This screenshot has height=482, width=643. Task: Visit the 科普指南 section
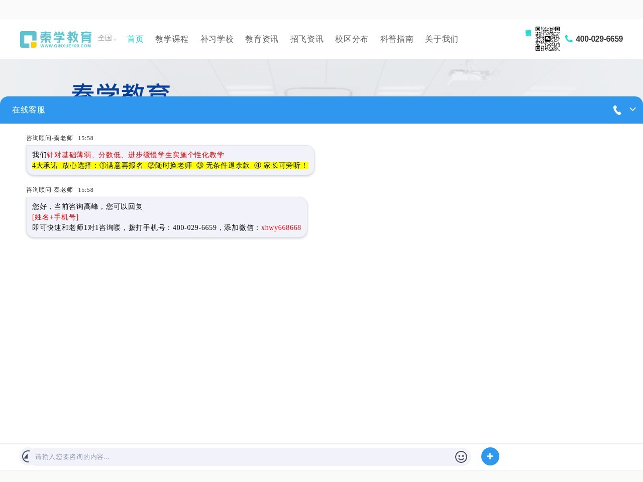(396, 39)
